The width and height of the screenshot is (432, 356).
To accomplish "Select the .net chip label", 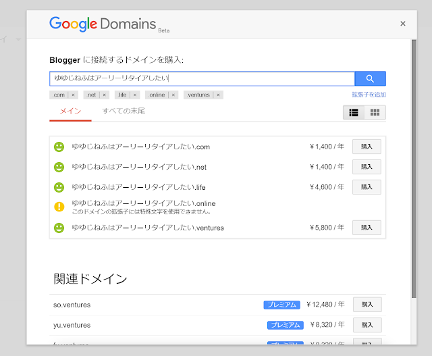I will (x=91, y=95).
